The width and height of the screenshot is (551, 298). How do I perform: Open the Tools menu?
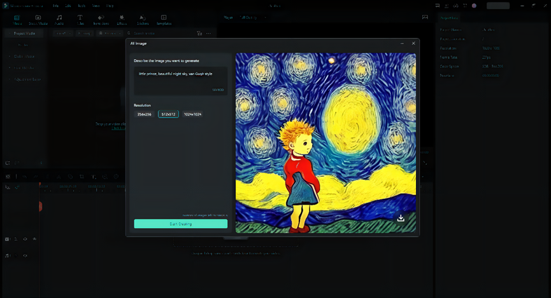(82, 5)
